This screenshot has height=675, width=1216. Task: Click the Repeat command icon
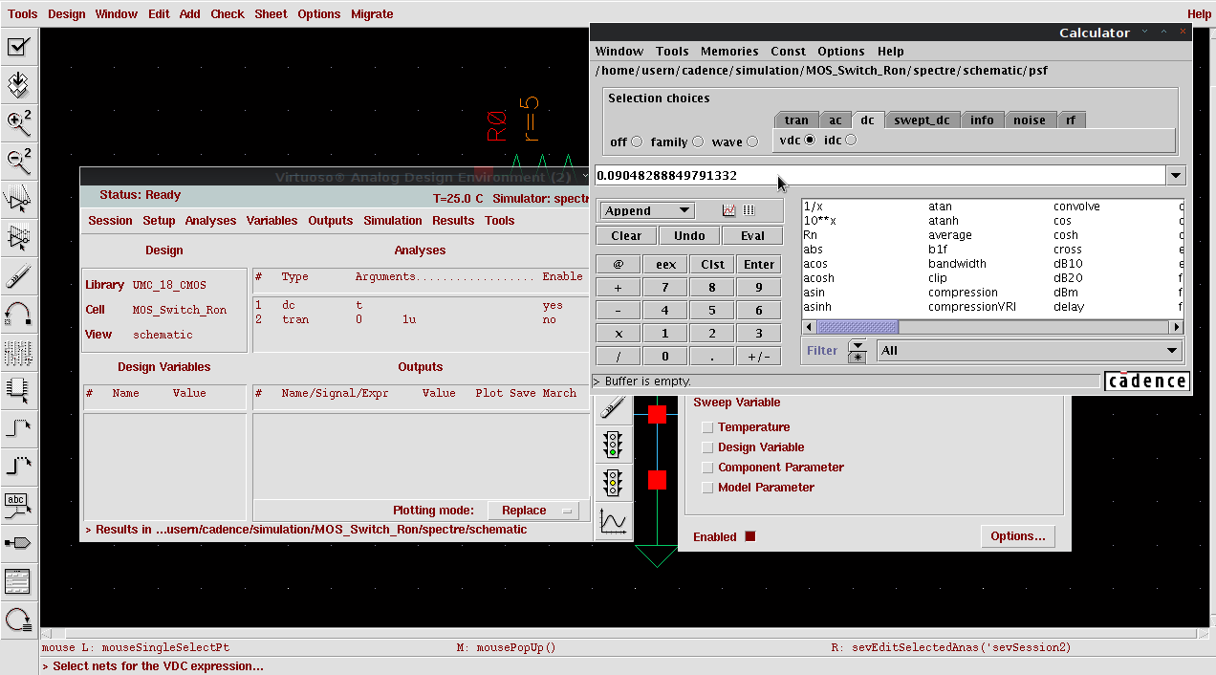pyautogui.click(x=18, y=620)
